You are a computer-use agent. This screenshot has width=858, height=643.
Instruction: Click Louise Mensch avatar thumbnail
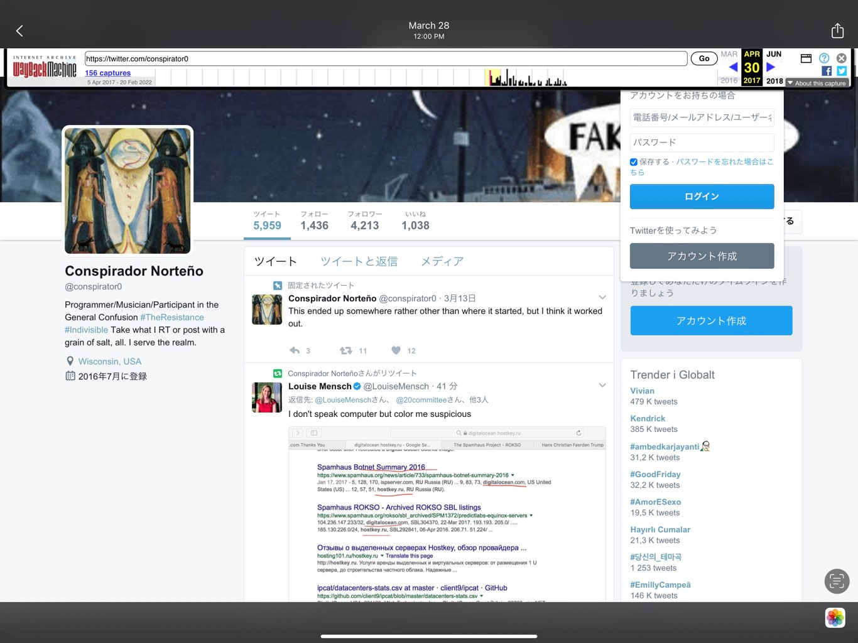267,397
